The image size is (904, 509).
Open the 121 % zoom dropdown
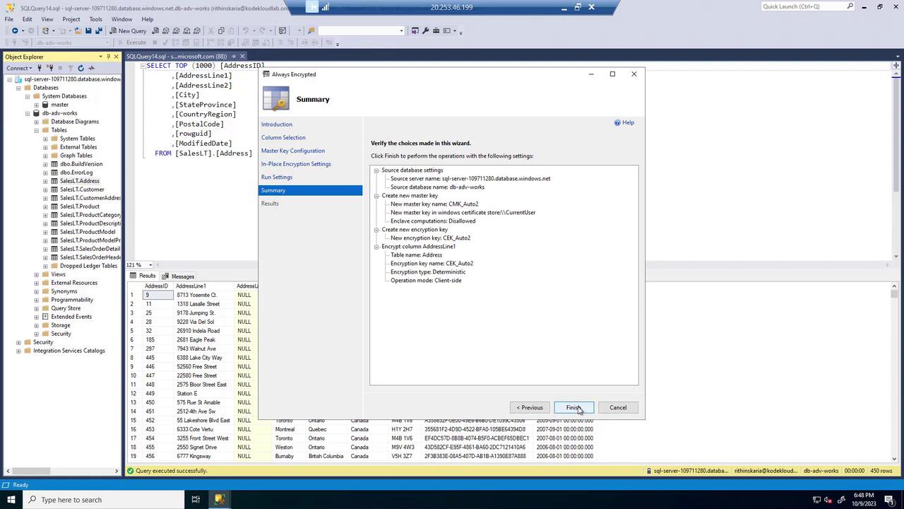150,265
